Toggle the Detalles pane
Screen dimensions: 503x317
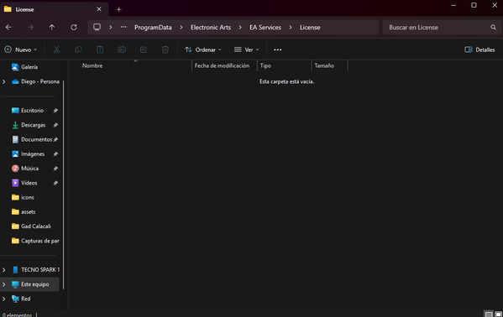[479, 49]
